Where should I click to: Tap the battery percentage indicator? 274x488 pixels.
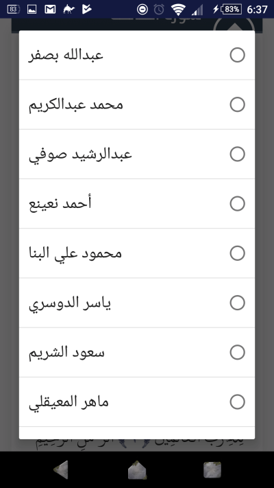(231, 10)
